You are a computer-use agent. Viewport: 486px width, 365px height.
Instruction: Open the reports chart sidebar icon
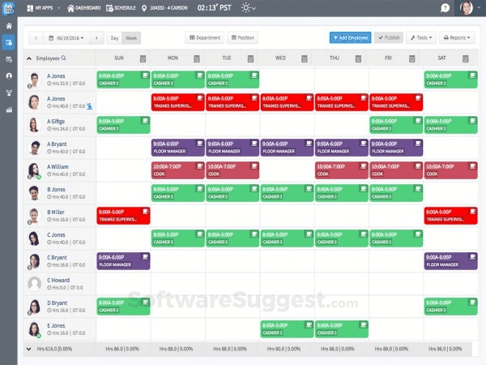pyautogui.click(x=9, y=109)
